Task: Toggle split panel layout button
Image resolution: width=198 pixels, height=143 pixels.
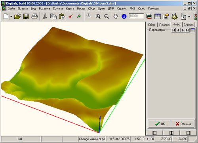Action: [x=171, y=133]
